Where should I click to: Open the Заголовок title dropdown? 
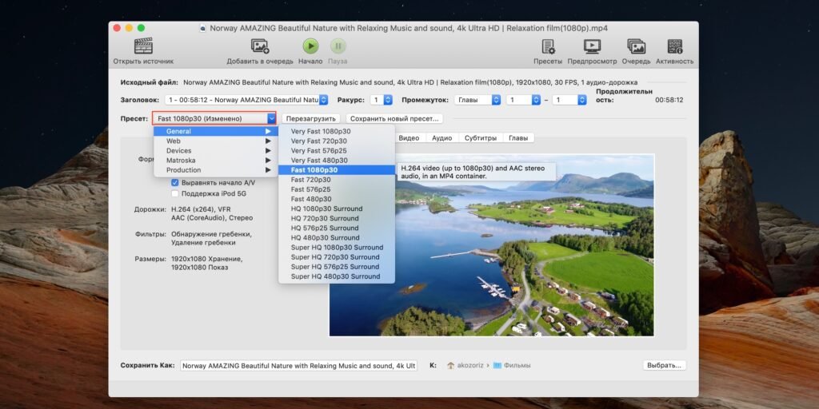pos(246,100)
